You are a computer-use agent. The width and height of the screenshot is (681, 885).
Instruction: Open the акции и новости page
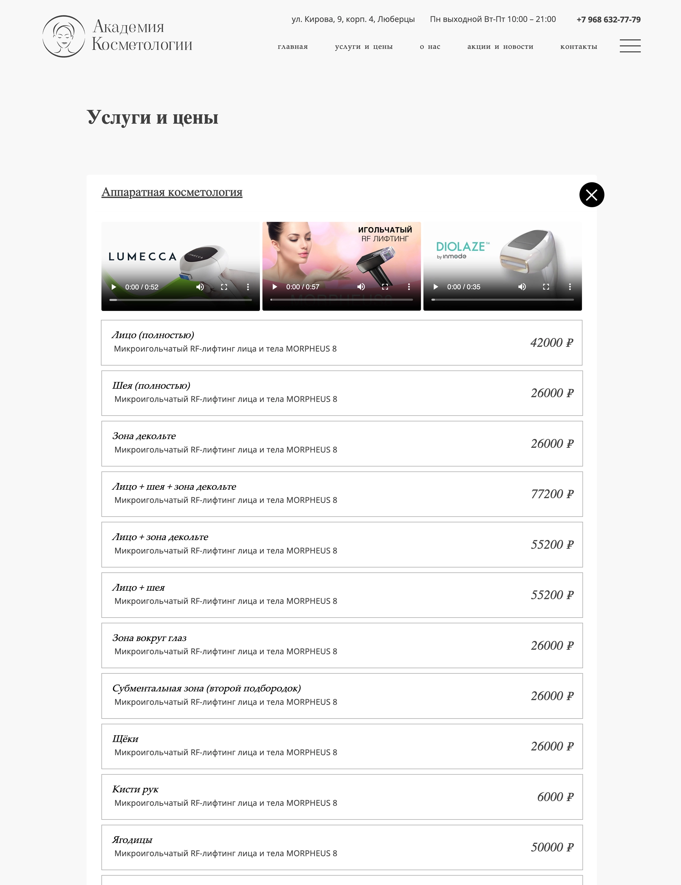coord(500,47)
